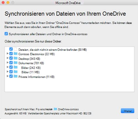Toggle checkbox for Contoso Electronics folder

pyautogui.click(x=11, y=54)
